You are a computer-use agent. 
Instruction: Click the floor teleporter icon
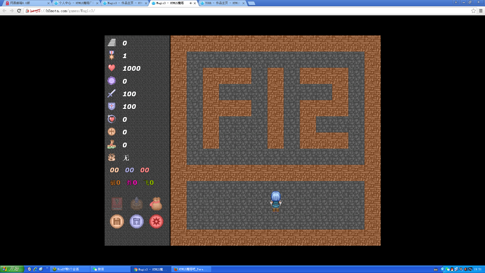pos(136,203)
